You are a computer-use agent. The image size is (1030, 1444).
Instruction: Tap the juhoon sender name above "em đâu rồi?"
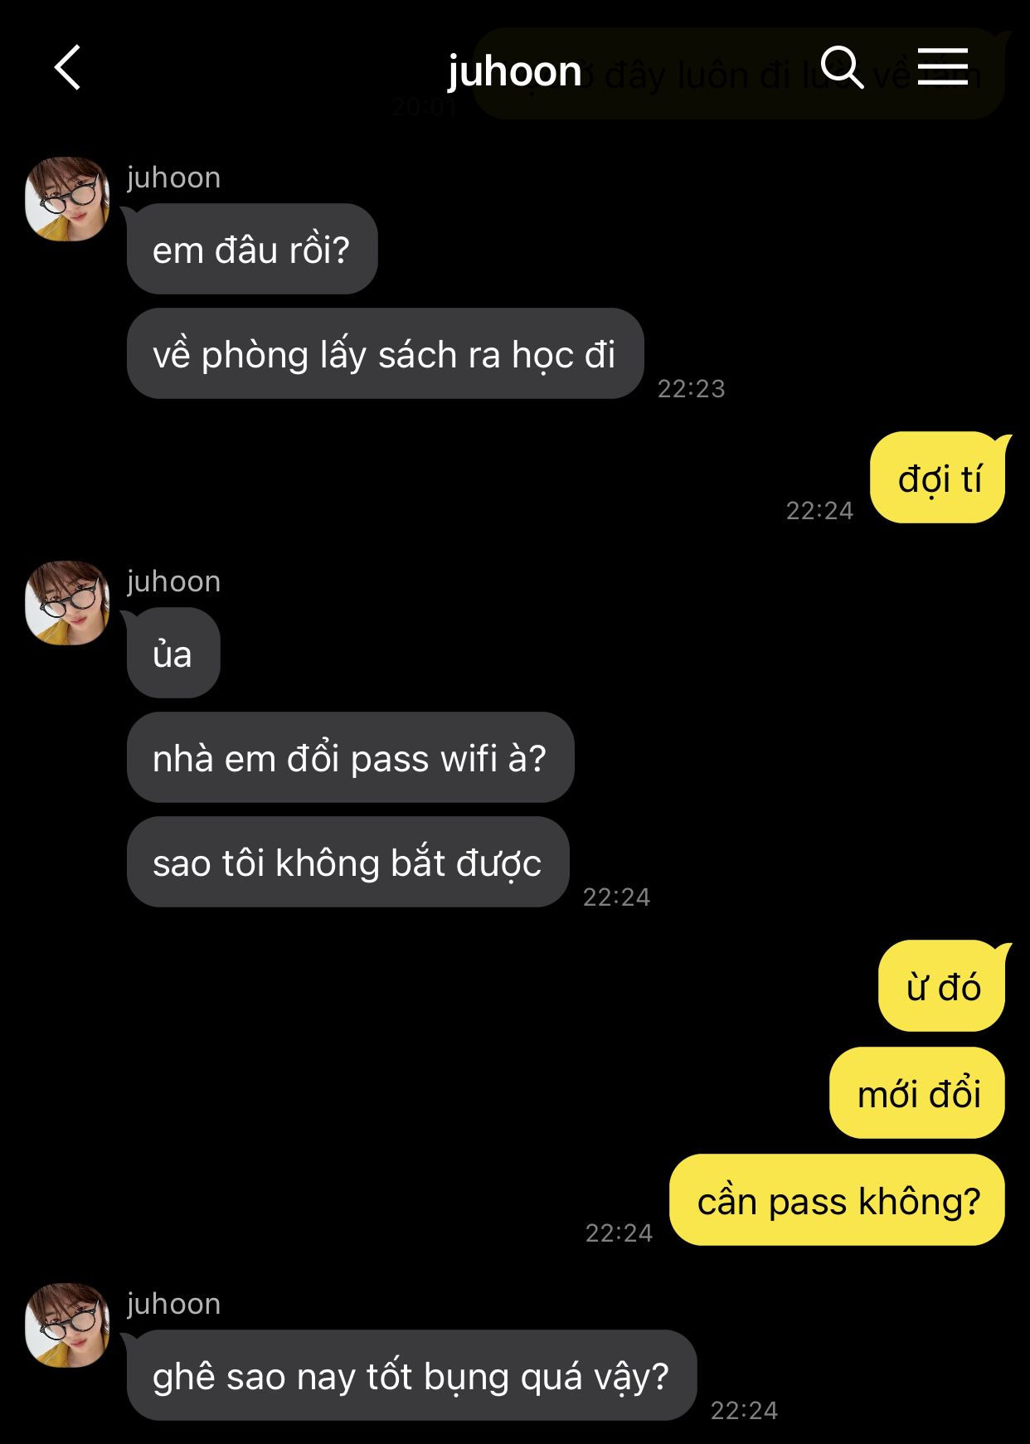[174, 177]
